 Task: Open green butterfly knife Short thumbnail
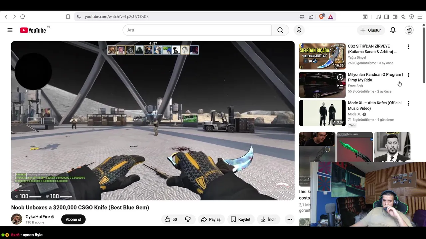click(x=355, y=147)
